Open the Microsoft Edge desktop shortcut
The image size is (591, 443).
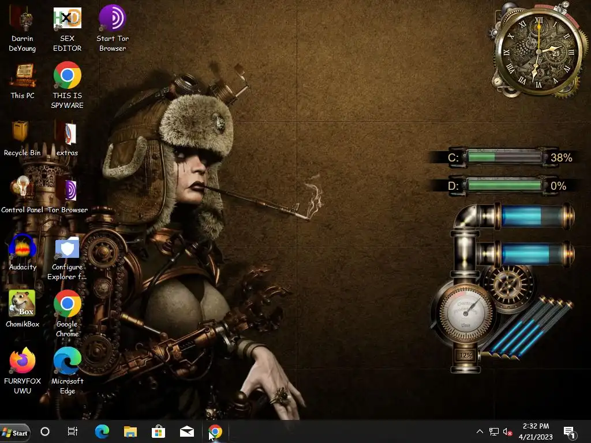[x=67, y=371]
